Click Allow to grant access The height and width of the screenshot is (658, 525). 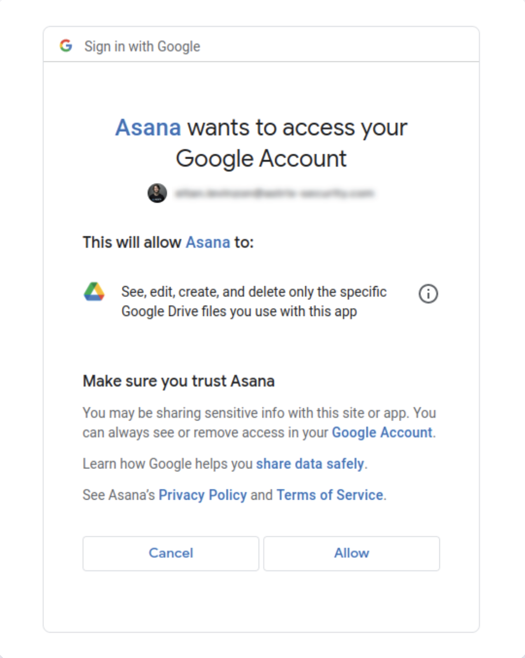(x=352, y=553)
